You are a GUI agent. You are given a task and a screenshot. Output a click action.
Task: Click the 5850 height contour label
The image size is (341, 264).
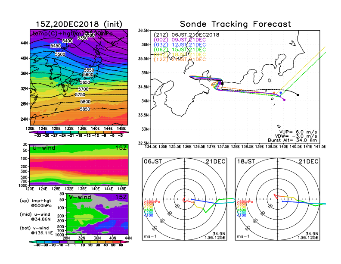(x=85, y=109)
